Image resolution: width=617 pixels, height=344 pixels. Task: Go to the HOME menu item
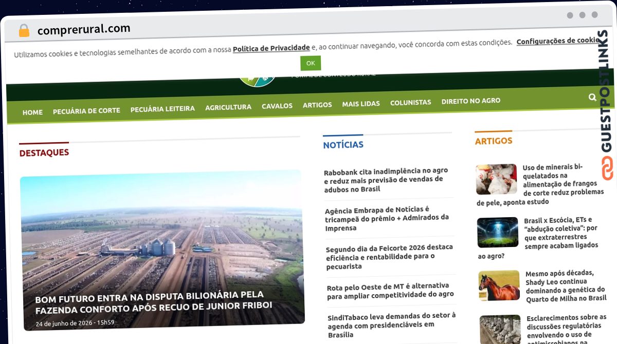click(32, 112)
